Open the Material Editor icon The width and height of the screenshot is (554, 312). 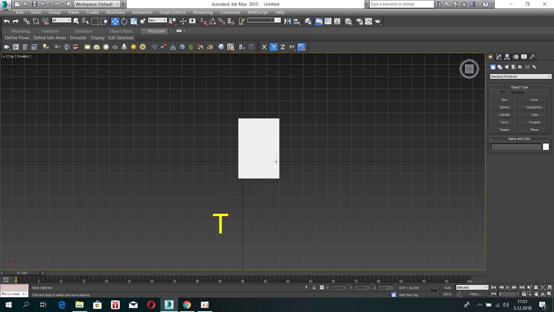coord(348,21)
